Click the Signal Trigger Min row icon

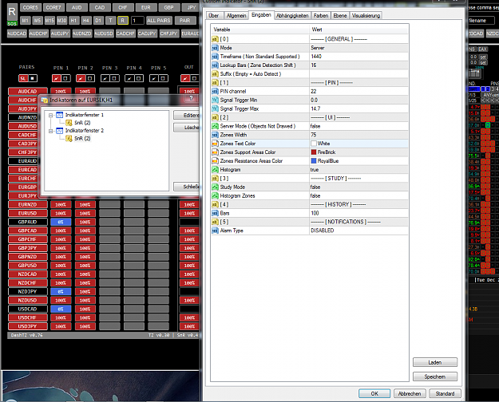click(x=215, y=100)
